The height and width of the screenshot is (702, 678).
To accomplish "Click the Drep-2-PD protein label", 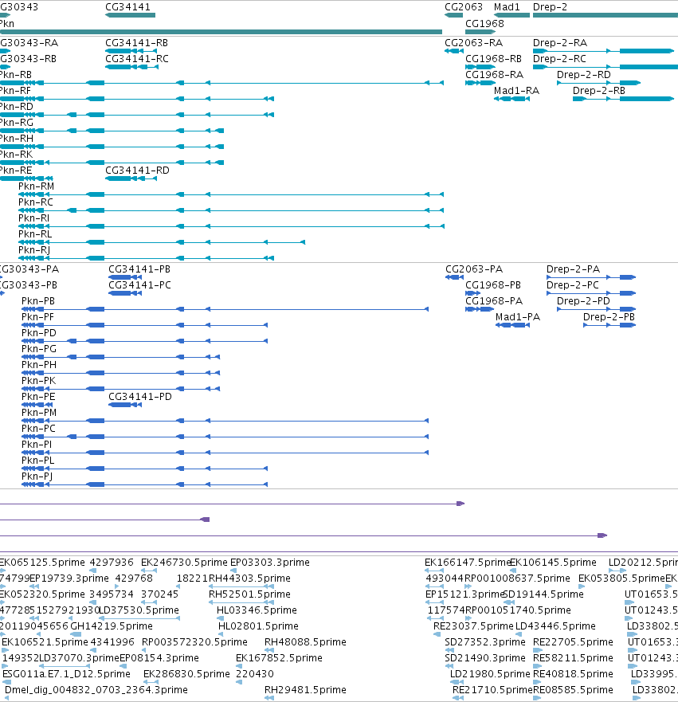I will tap(583, 301).
